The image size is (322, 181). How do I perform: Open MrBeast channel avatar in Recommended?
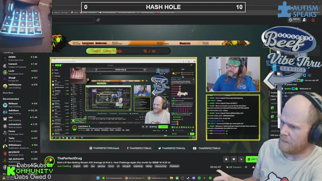point(5,105)
